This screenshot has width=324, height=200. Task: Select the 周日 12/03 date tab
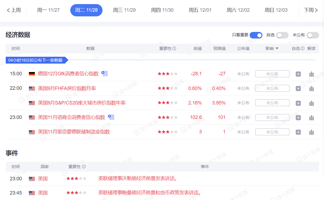pyautogui.click(x=276, y=10)
